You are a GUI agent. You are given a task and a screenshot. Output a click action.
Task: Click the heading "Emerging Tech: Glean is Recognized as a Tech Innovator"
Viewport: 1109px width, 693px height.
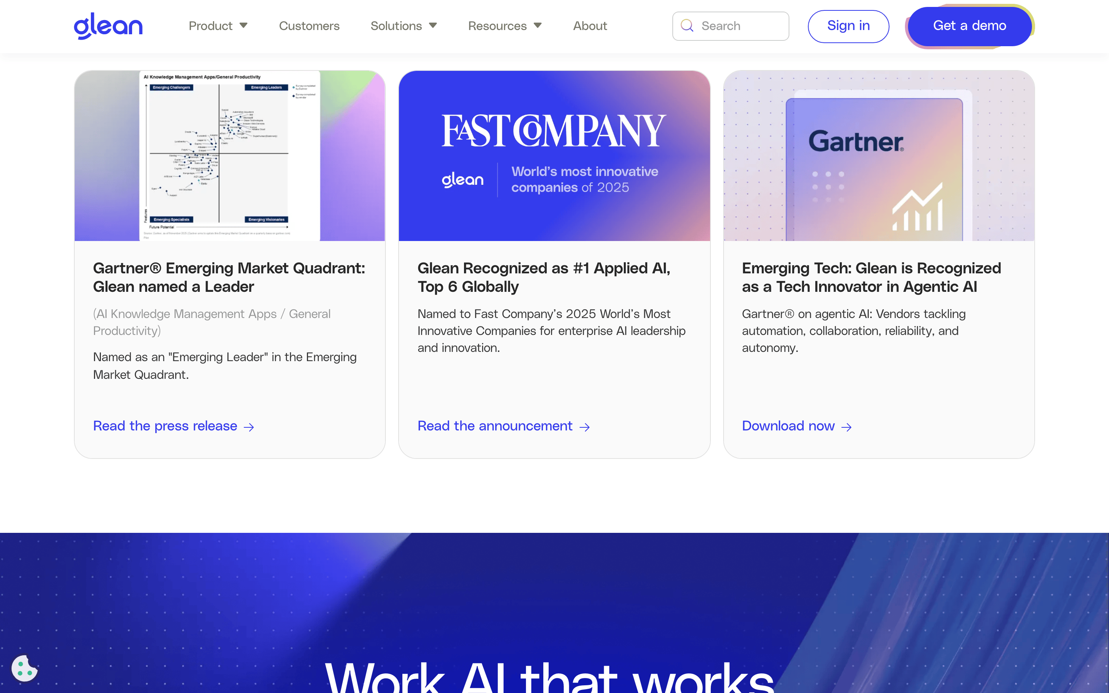(871, 277)
